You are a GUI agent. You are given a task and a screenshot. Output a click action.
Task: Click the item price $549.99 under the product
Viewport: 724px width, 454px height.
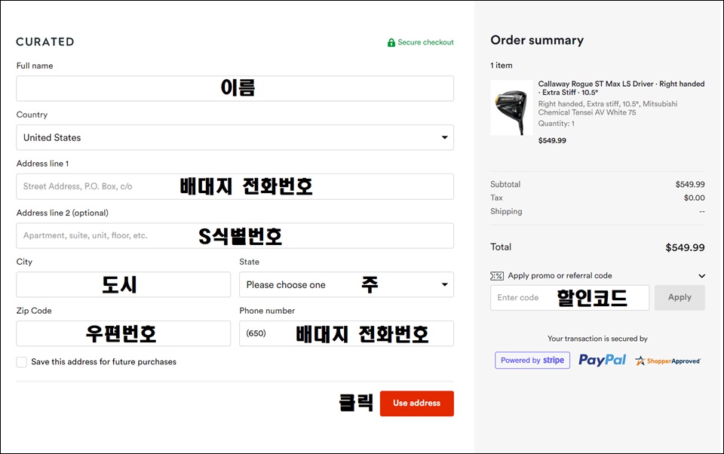pyautogui.click(x=552, y=140)
